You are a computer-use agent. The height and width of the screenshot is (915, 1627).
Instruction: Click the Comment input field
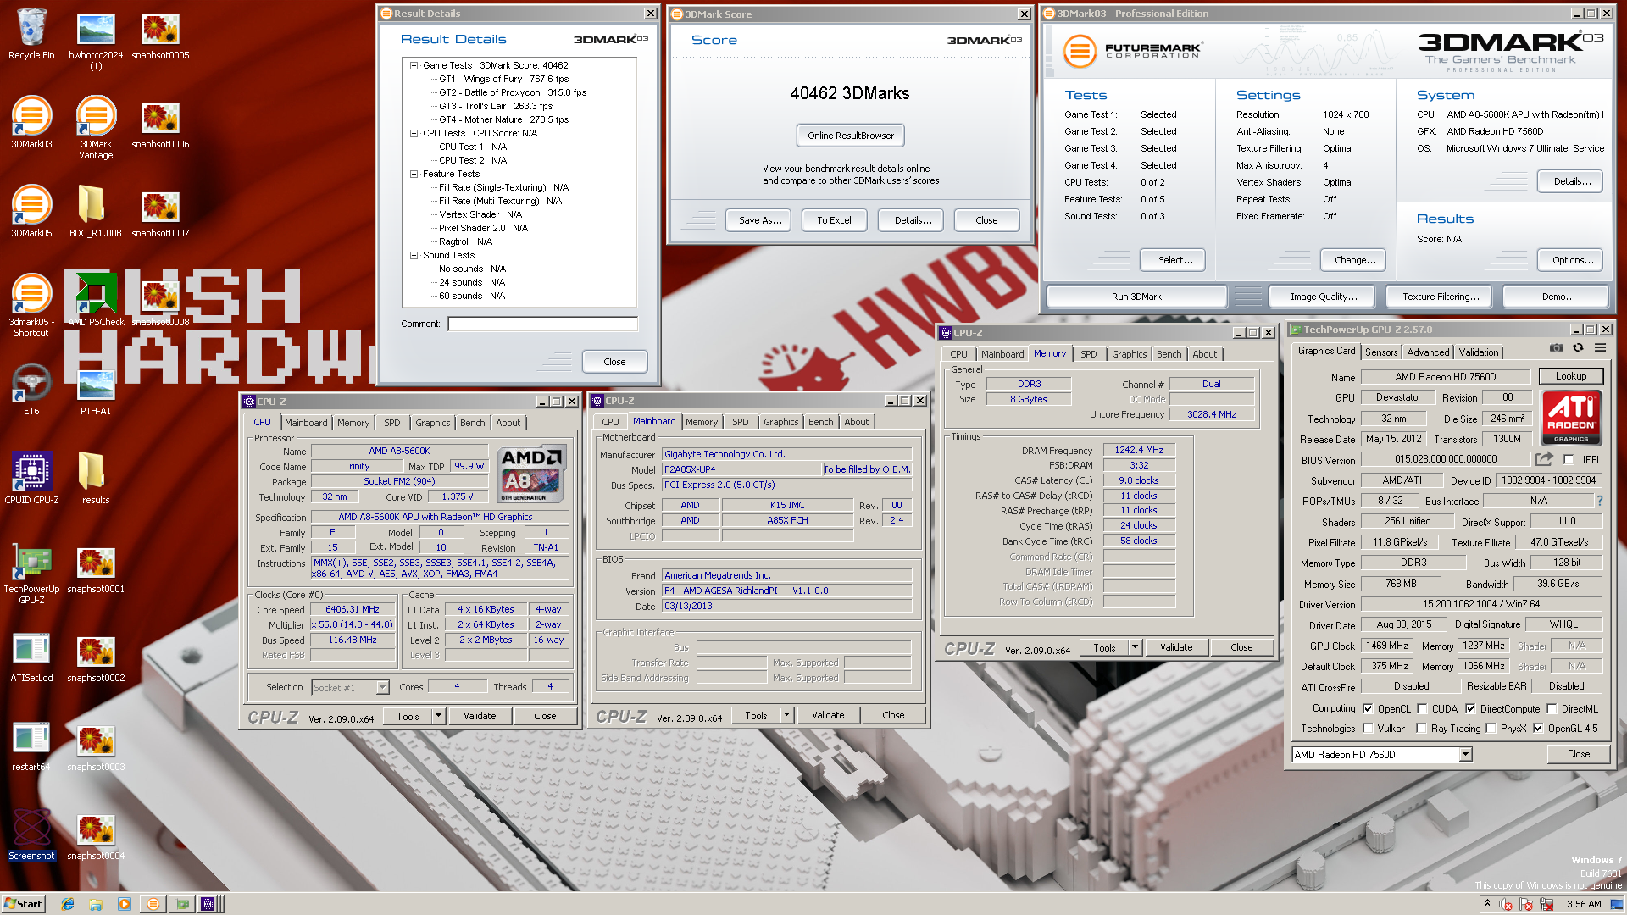point(542,324)
